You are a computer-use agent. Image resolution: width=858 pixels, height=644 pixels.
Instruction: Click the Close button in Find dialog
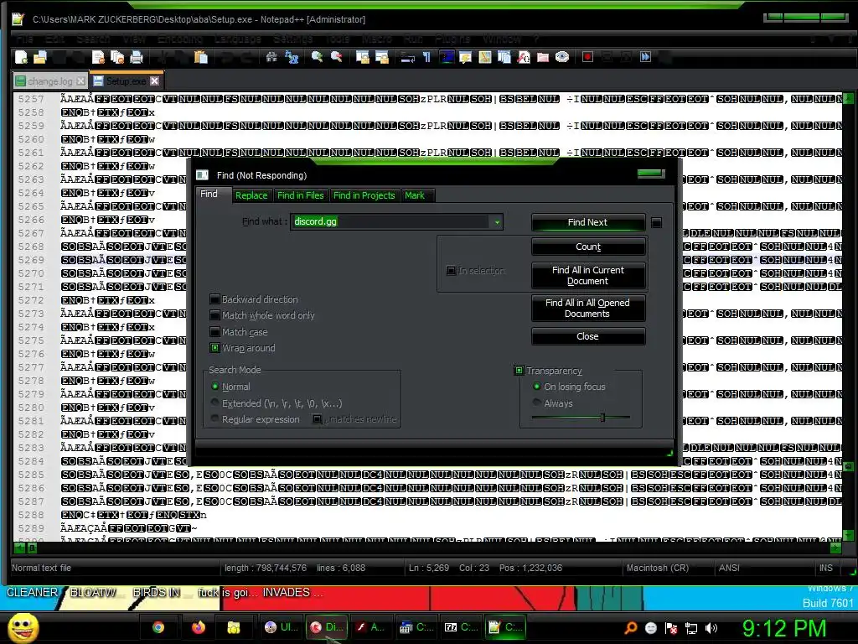coord(587,336)
